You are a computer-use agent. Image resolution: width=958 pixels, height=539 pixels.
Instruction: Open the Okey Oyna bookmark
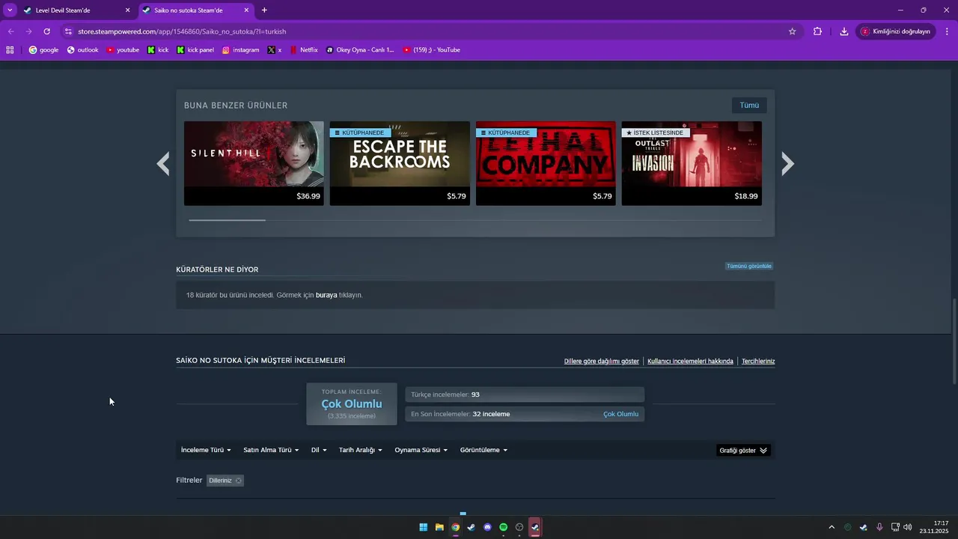point(360,50)
